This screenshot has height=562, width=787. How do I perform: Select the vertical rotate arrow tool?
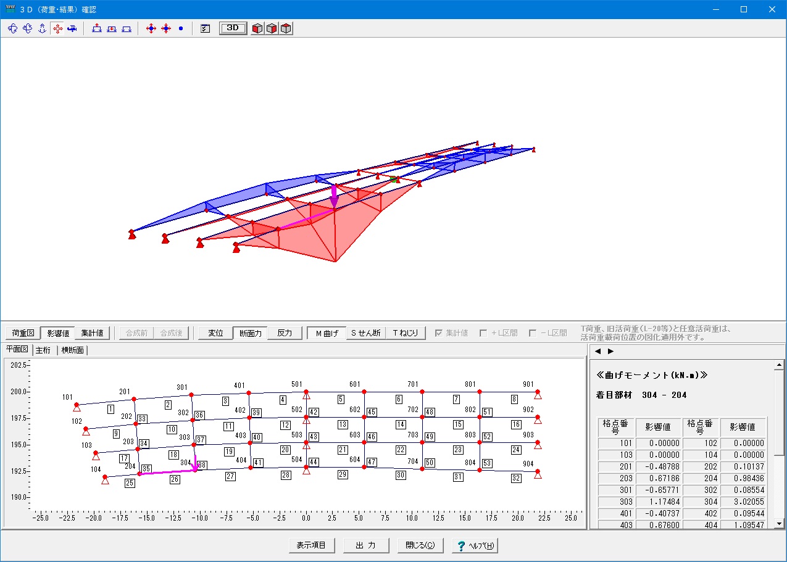click(42, 28)
